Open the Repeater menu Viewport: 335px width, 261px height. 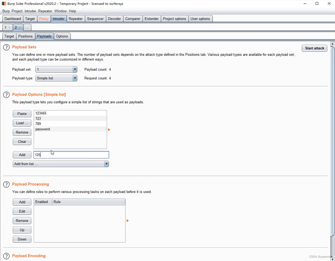click(45, 11)
